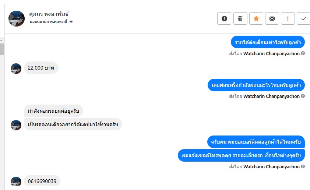Click the ครับผม ผมขอเบอร์ติดต่อ message bubble
Image resolution: width=310 pixels, height=190 pixels.
256,142
